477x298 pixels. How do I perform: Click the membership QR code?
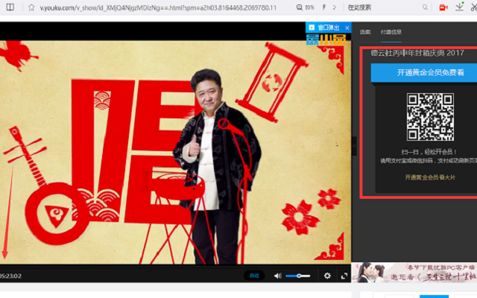coord(430,117)
